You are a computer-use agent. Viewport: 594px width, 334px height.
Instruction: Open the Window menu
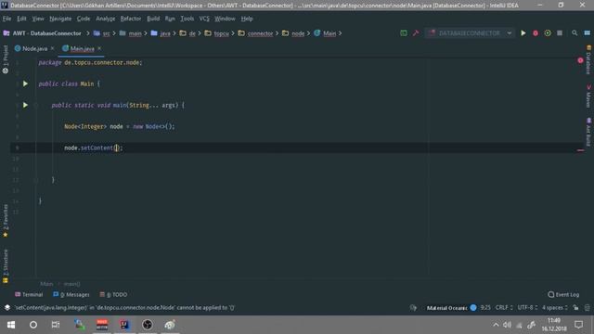tap(225, 19)
